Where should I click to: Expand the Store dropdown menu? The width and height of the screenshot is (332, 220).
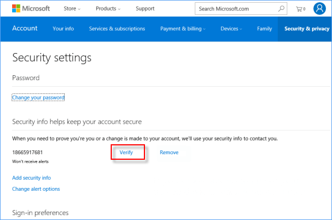pos(72,8)
